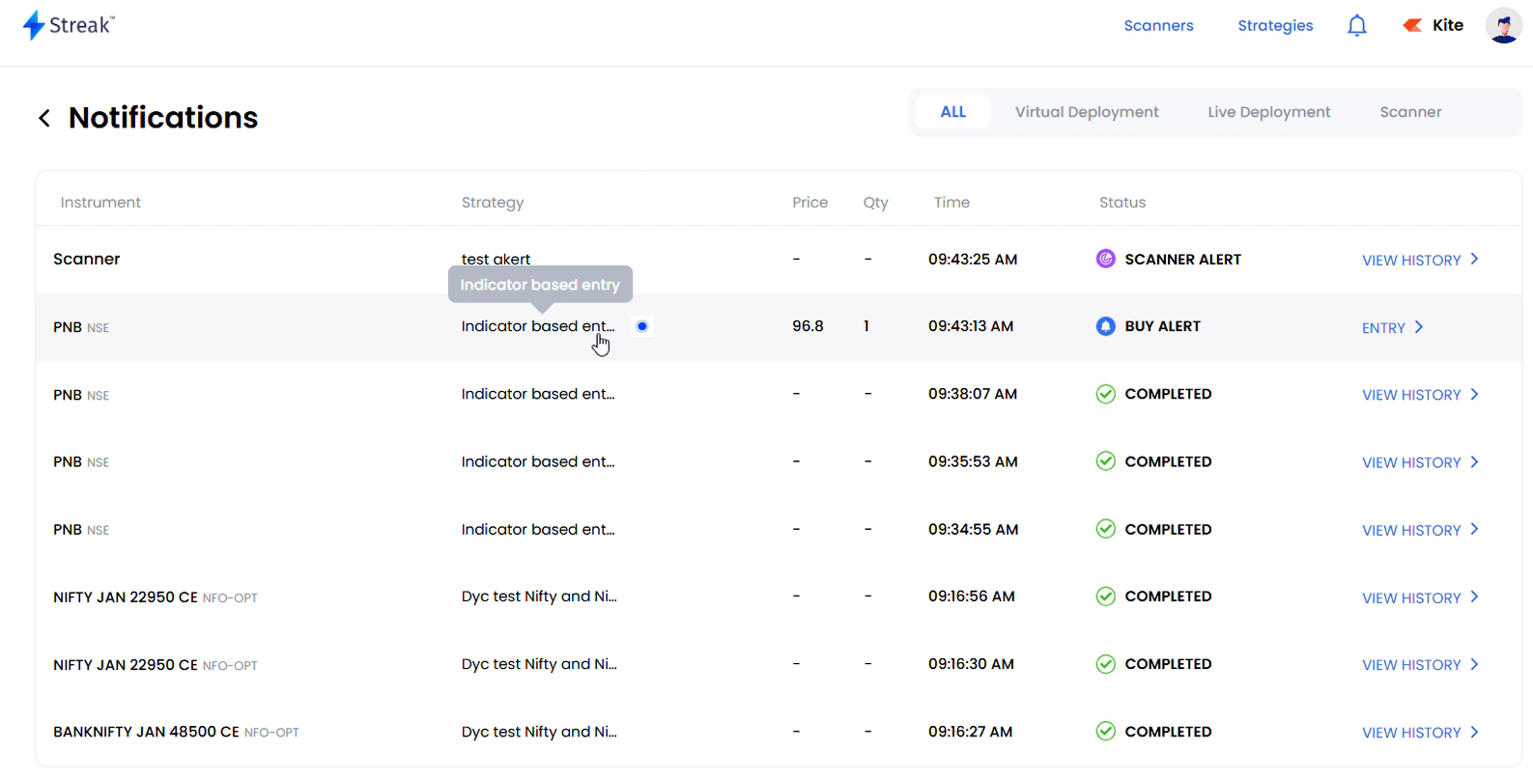Click the Kite broker icon
The image size is (1533, 778).
1412,25
